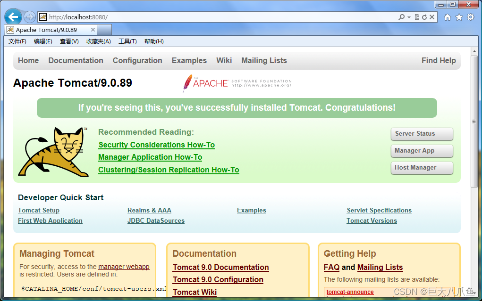The height and width of the screenshot is (301, 482).
Task: Open the Tools gear icon
Action: (x=471, y=17)
